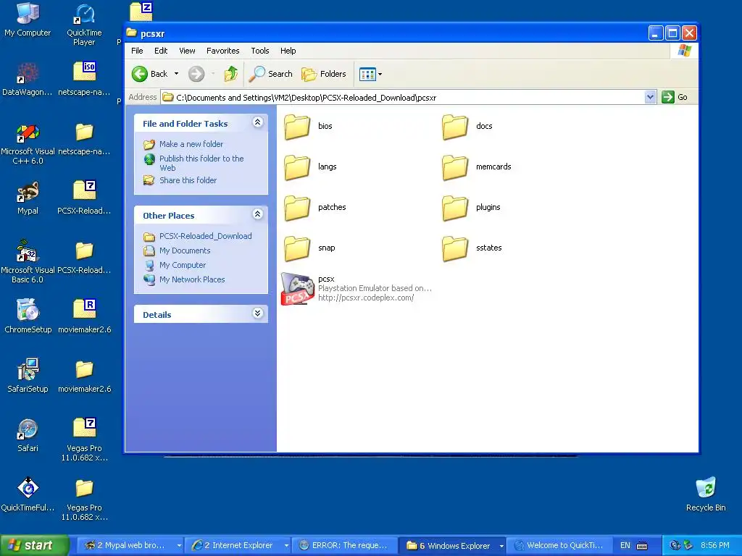The image size is (742, 556).
Task: Click Publish this folder to the Web
Action: point(201,163)
